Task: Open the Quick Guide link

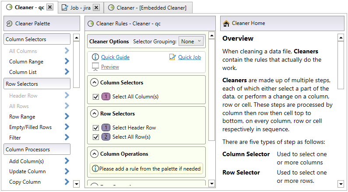Action: tap(115, 57)
